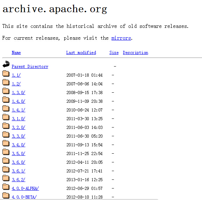Screen dimensions: 202x200
Task: Click the date 2012-06-29 01:57
Action: [x=85, y=189]
